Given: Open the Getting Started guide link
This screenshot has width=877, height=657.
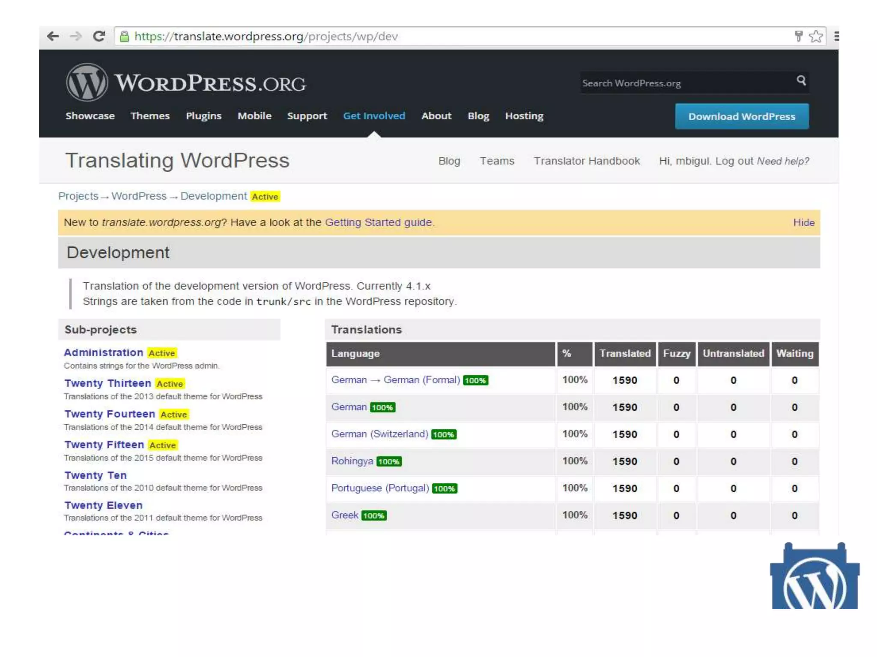Looking at the screenshot, I should [x=379, y=222].
